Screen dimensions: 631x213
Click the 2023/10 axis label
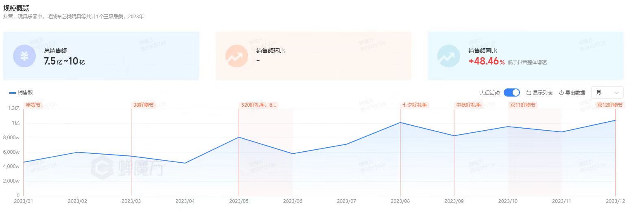(x=508, y=201)
